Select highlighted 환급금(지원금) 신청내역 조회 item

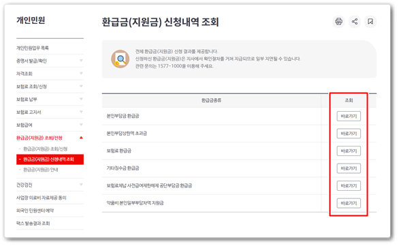click(50, 159)
